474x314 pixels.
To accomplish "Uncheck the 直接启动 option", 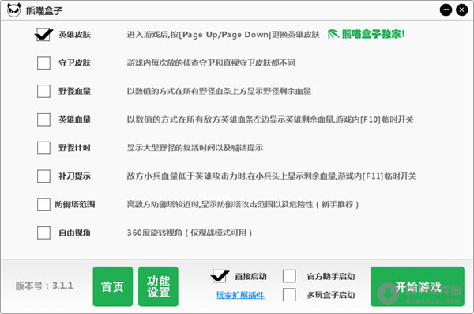I will click(220, 276).
